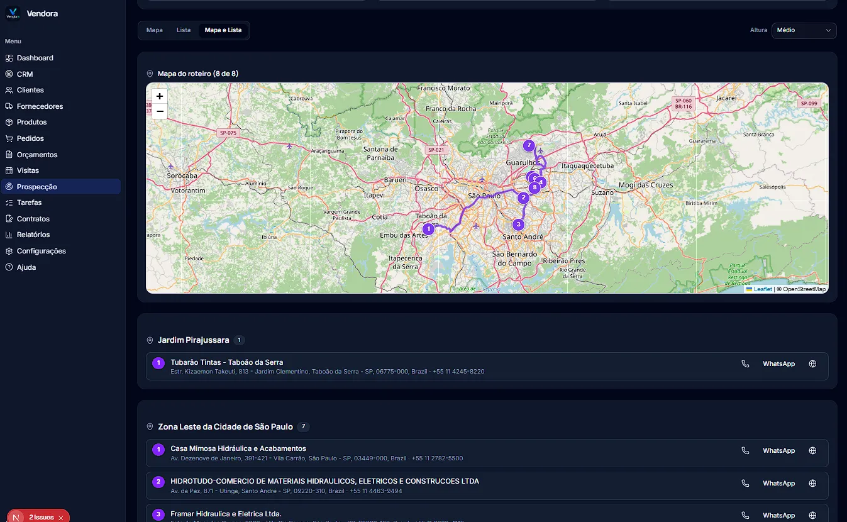Open website globe for Casa Mimosa Hidráulica

point(812,450)
